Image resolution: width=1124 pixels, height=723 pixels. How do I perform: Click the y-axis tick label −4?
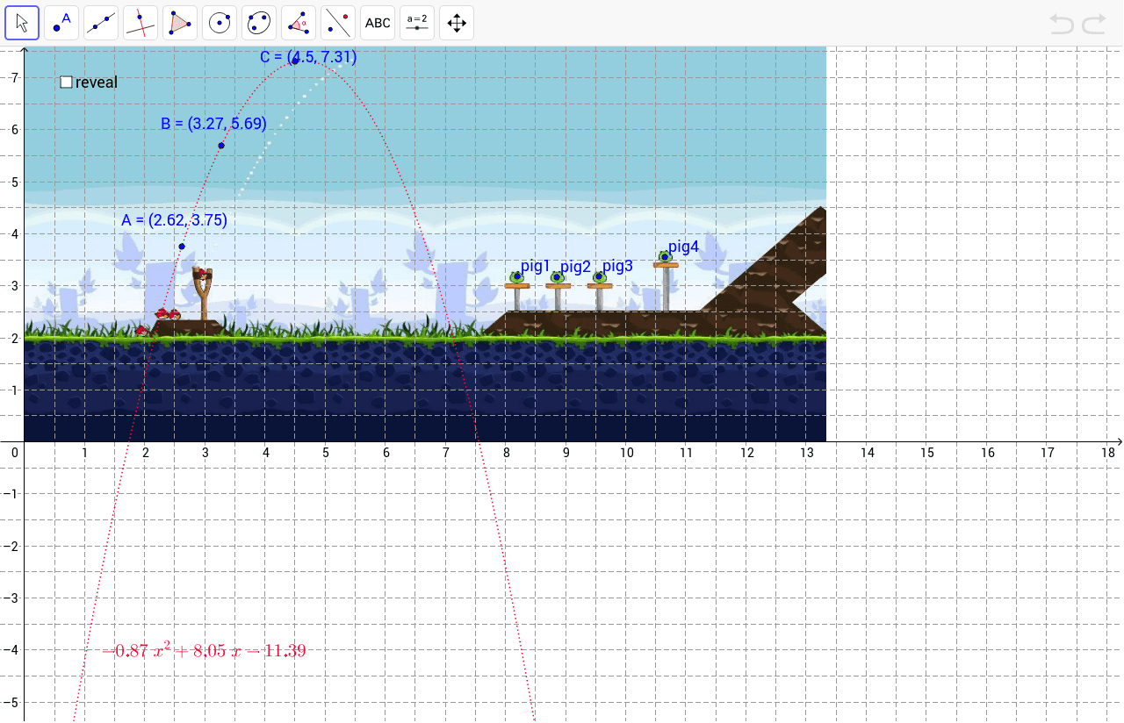point(11,650)
